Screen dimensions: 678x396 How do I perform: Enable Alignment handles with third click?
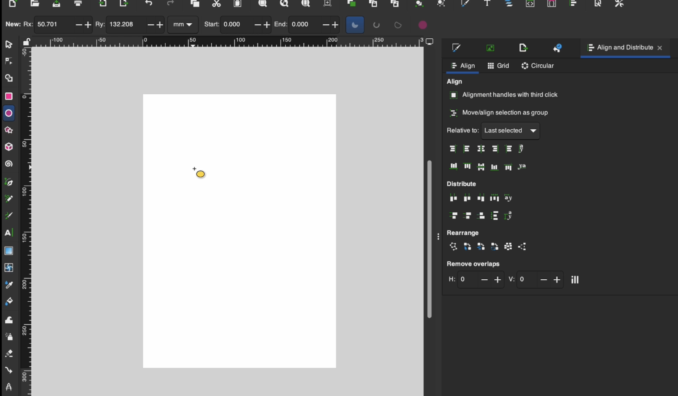[x=453, y=95]
